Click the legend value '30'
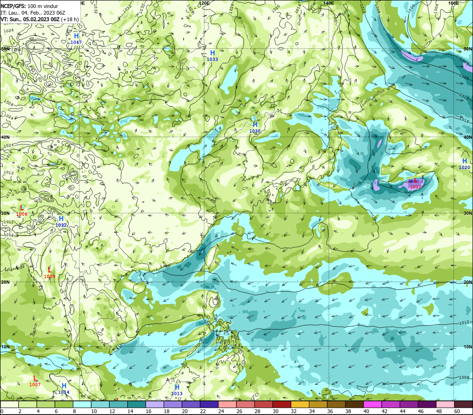 tap(276, 411)
